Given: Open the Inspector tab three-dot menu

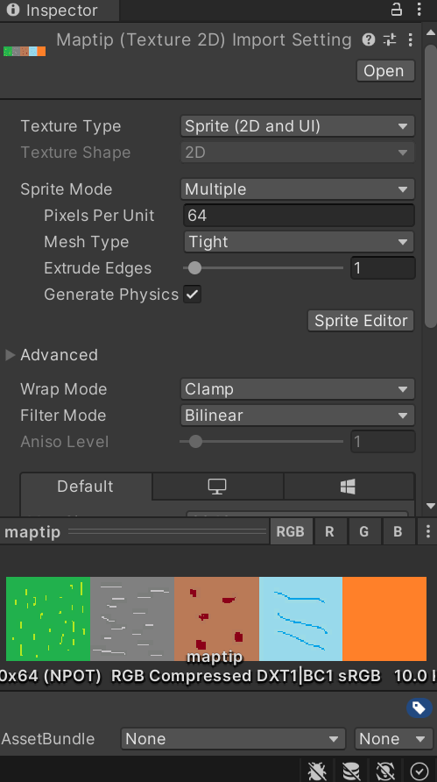Looking at the screenshot, I should 419,9.
